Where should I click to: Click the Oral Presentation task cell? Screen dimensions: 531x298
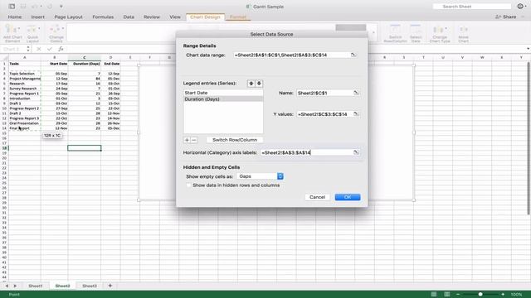pyautogui.click(x=24, y=123)
